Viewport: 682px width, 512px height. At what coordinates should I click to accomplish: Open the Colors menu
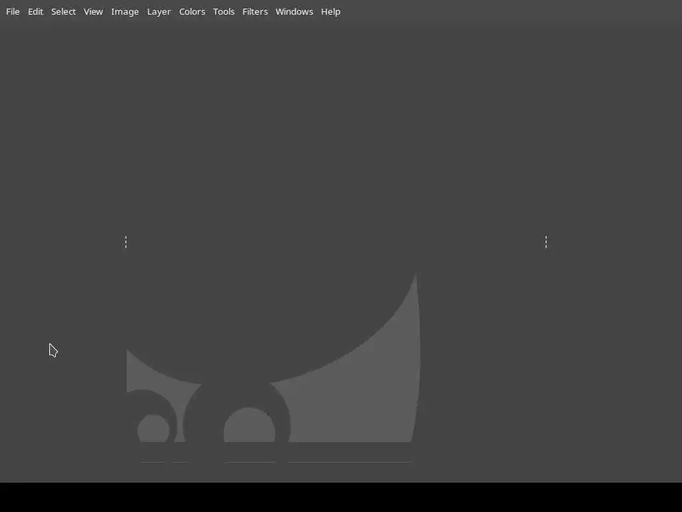click(x=192, y=12)
